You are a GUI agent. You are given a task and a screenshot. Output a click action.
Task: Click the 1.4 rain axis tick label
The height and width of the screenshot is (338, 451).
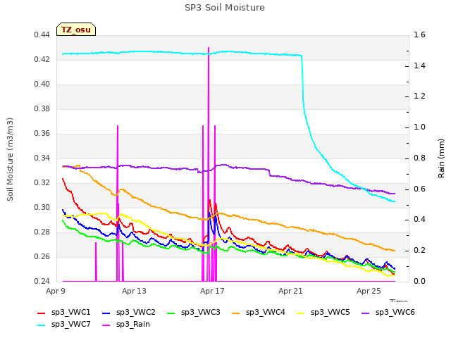coord(419,65)
